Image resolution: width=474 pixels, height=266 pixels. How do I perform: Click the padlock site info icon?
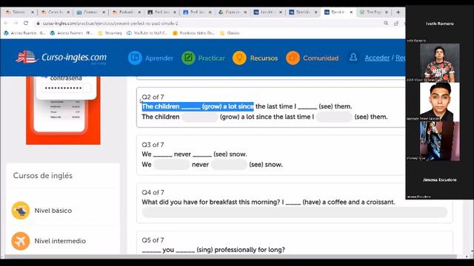[38, 23]
